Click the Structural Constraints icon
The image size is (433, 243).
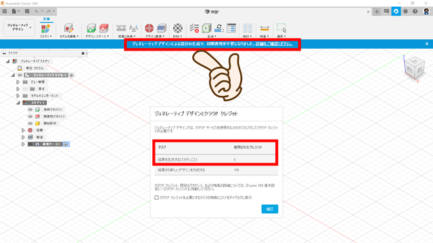pos(121,28)
